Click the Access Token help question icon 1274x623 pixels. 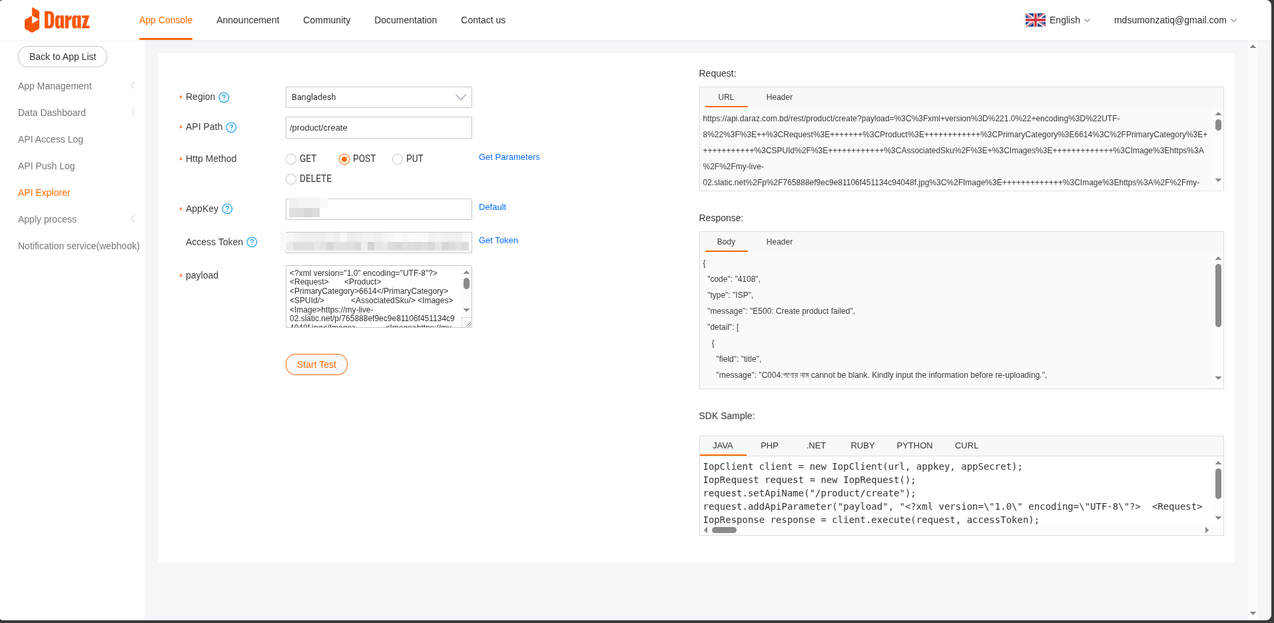(252, 242)
